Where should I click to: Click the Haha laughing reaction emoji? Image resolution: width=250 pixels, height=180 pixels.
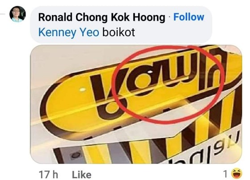click(237, 173)
